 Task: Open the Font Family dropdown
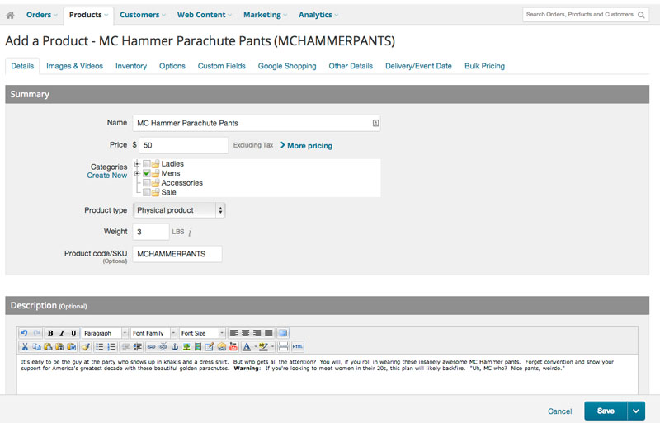click(x=153, y=333)
